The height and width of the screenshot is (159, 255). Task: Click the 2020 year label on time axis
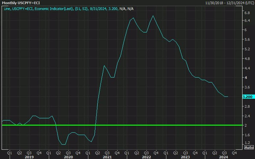point(68,157)
